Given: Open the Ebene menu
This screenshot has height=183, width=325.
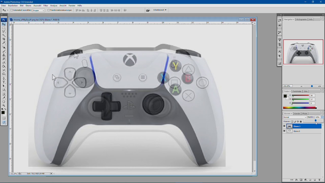Looking at the screenshot, I should (28, 6).
